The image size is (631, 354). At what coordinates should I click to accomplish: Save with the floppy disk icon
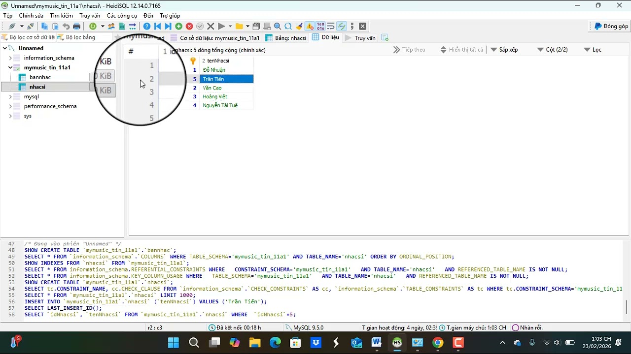pyautogui.click(x=256, y=26)
